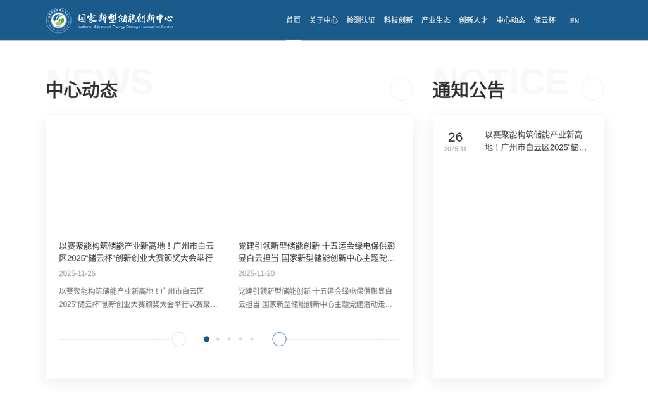The height and width of the screenshot is (405, 648).
Task: Click the National Energy Storage Innovation Center logo
Action: pyautogui.click(x=109, y=20)
